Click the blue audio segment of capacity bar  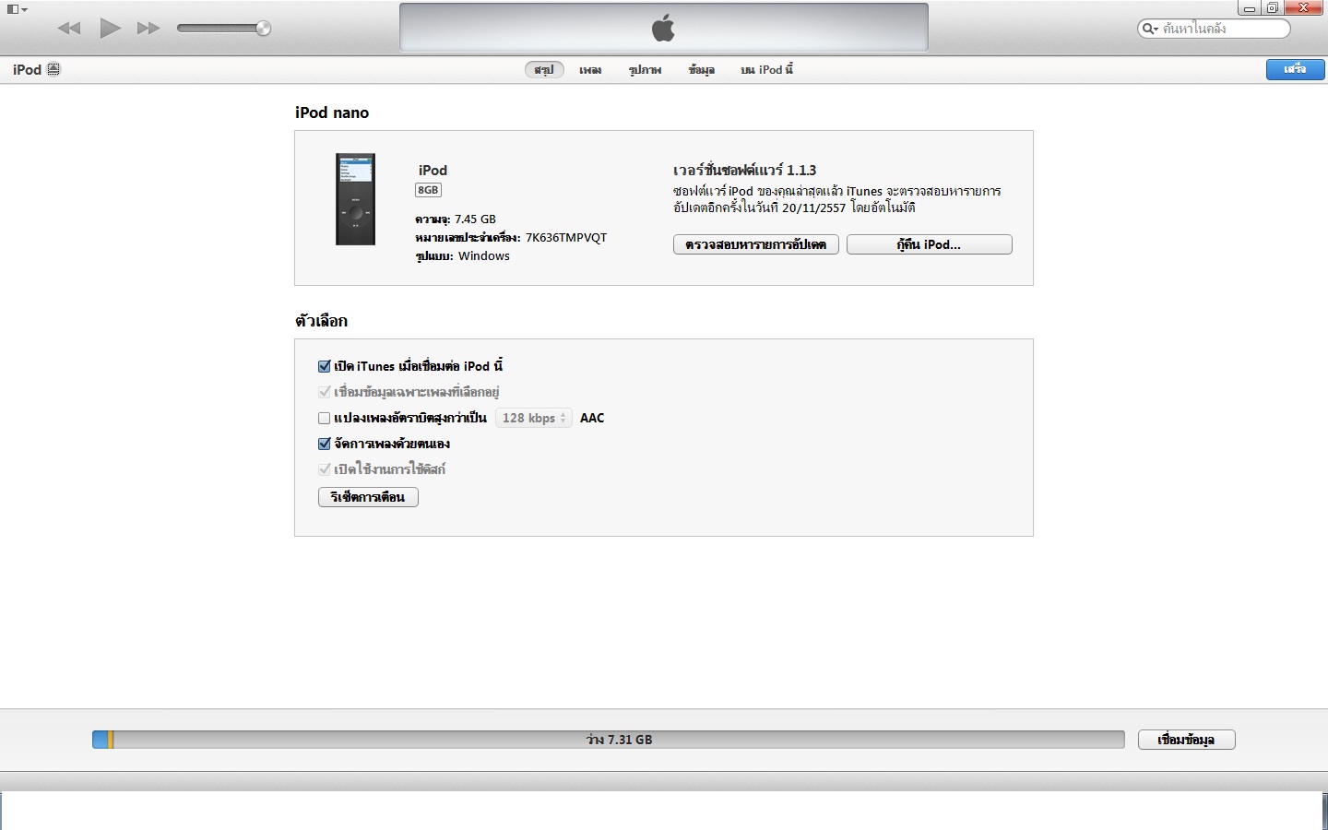pyautogui.click(x=101, y=740)
